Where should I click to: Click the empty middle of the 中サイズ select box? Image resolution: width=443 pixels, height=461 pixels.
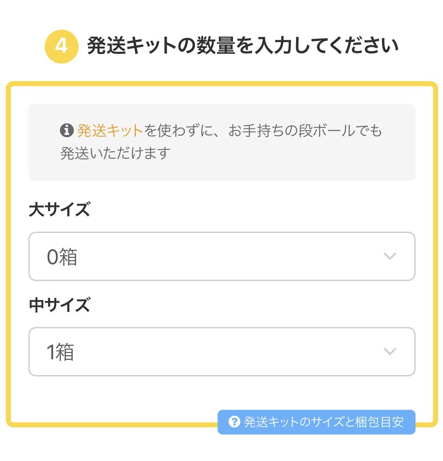pos(222,351)
